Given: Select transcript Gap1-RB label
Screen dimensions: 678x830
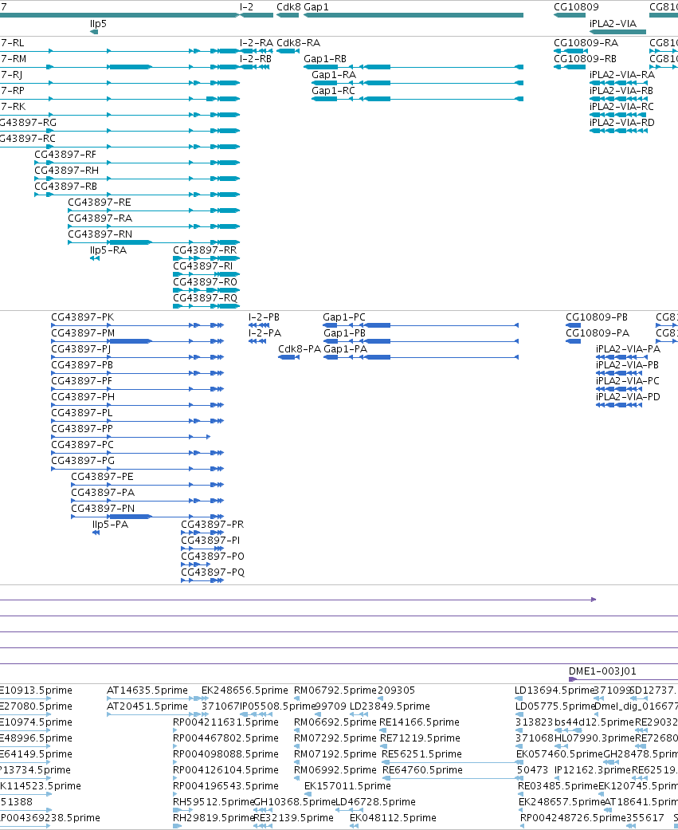Looking at the screenshot, I should click(x=325, y=59).
